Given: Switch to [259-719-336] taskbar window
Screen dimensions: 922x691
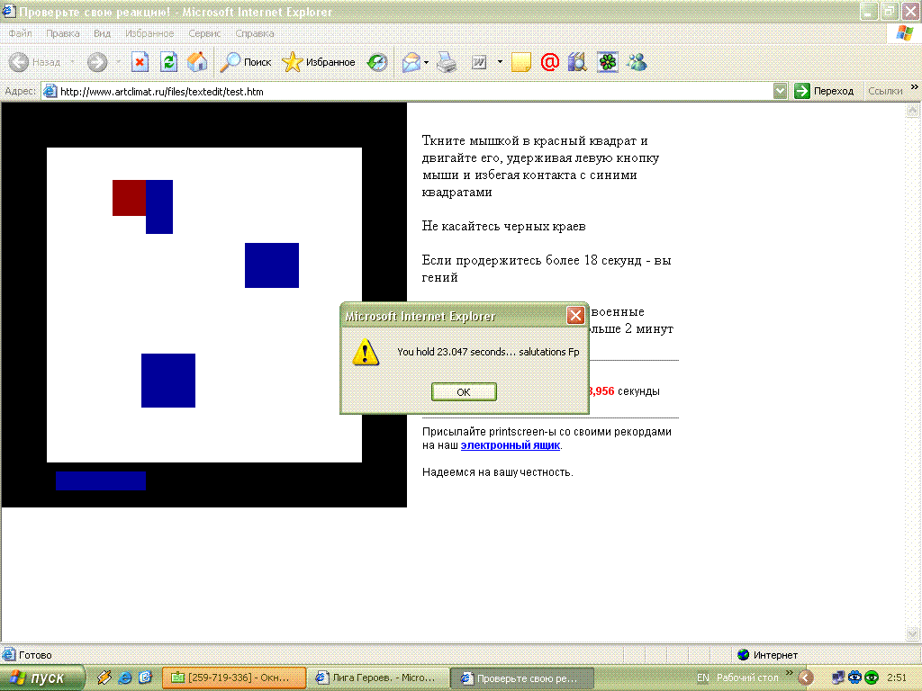Looking at the screenshot, I should (234, 678).
